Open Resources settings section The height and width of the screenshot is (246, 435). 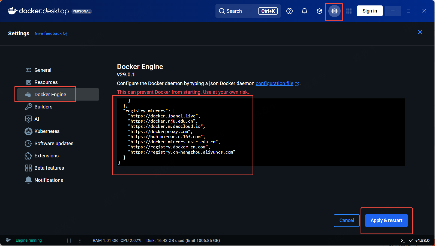click(58, 82)
